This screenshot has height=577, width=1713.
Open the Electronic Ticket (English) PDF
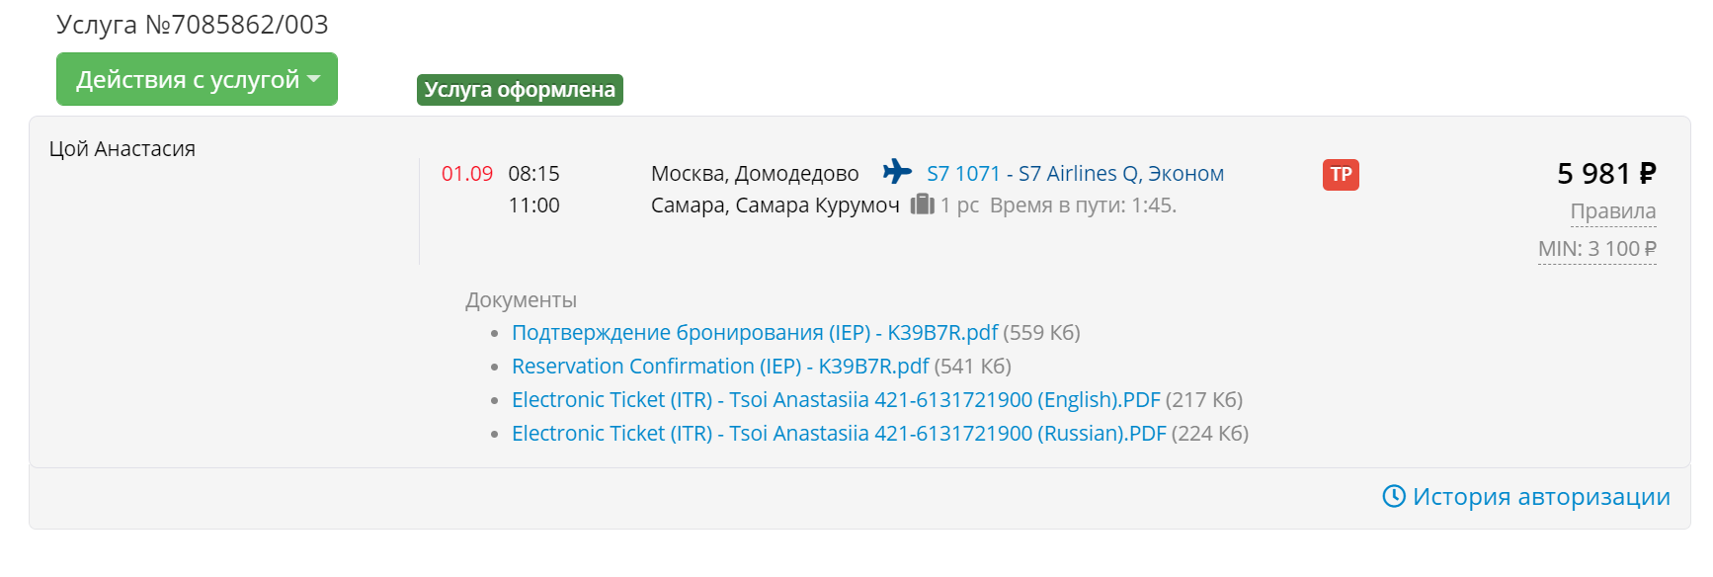836,400
